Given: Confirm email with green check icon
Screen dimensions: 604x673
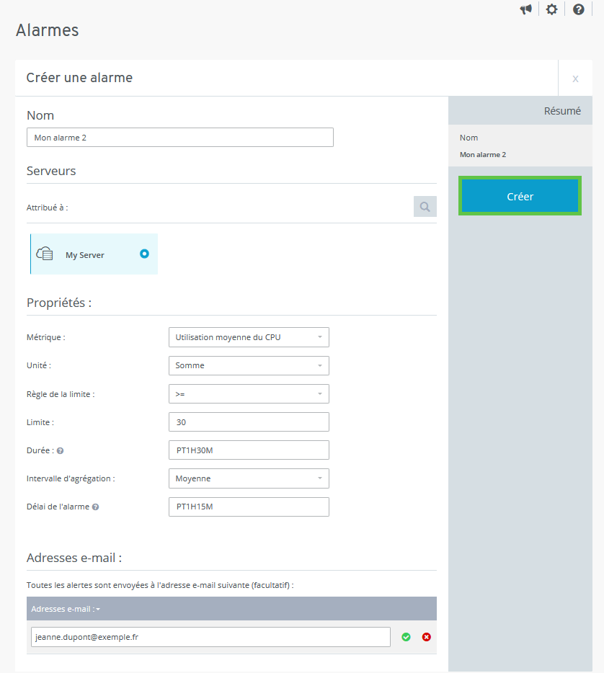Looking at the screenshot, I should (x=406, y=637).
